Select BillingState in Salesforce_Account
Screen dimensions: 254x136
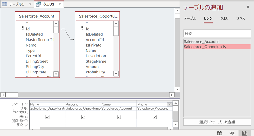tap(36, 72)
